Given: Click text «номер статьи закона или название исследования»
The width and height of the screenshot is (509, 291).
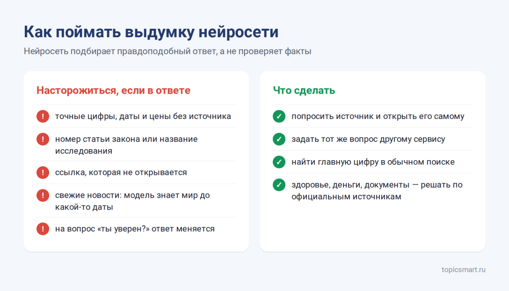Looking at the screenshot, I should point(126,145).
